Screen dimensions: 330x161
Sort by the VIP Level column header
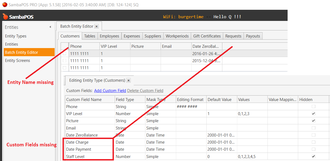point(115,46)
